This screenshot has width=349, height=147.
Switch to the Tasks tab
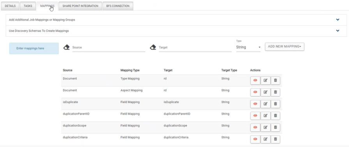pyautogui.click(x=28, y=6)
